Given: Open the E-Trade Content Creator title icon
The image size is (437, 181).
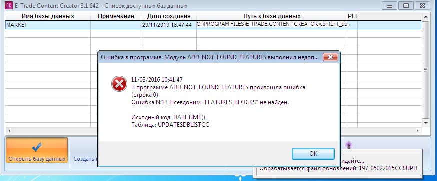Looking at the screenshot, I should tap(9, 5).
